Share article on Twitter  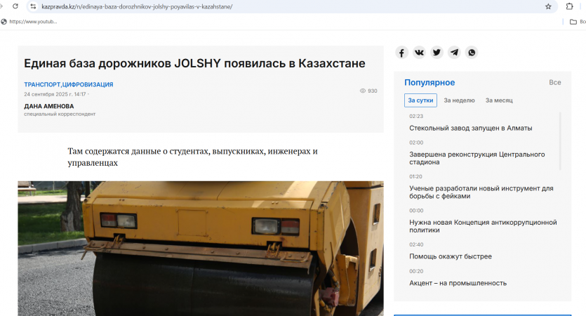point(437,53)
